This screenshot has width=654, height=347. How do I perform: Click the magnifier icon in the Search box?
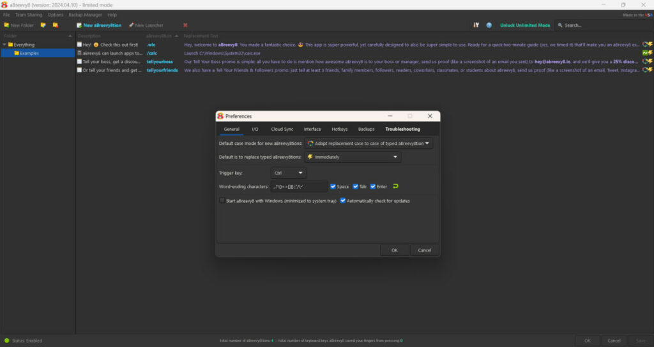[x=560, y=25]
